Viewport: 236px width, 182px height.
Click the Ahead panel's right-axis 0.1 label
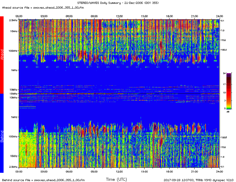pos(223,21)
